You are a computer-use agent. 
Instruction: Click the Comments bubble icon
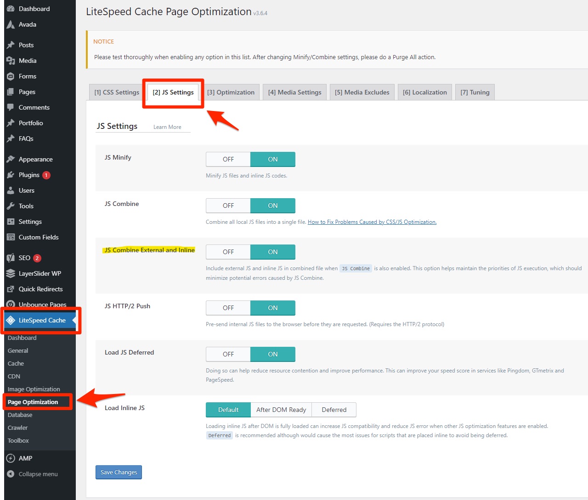coord(11,107)
